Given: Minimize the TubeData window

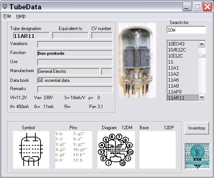Looking at the screenshot, I should [187, 7].
